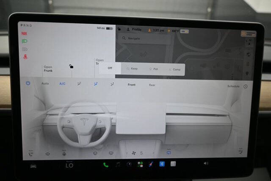Tap the fan speed icon

(x=134, y=153)
